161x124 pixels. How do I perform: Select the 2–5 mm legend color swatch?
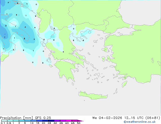point(22,121)
